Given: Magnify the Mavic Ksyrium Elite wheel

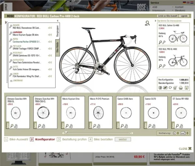Looking at the screenshot, I should click(x=67, y=126).
